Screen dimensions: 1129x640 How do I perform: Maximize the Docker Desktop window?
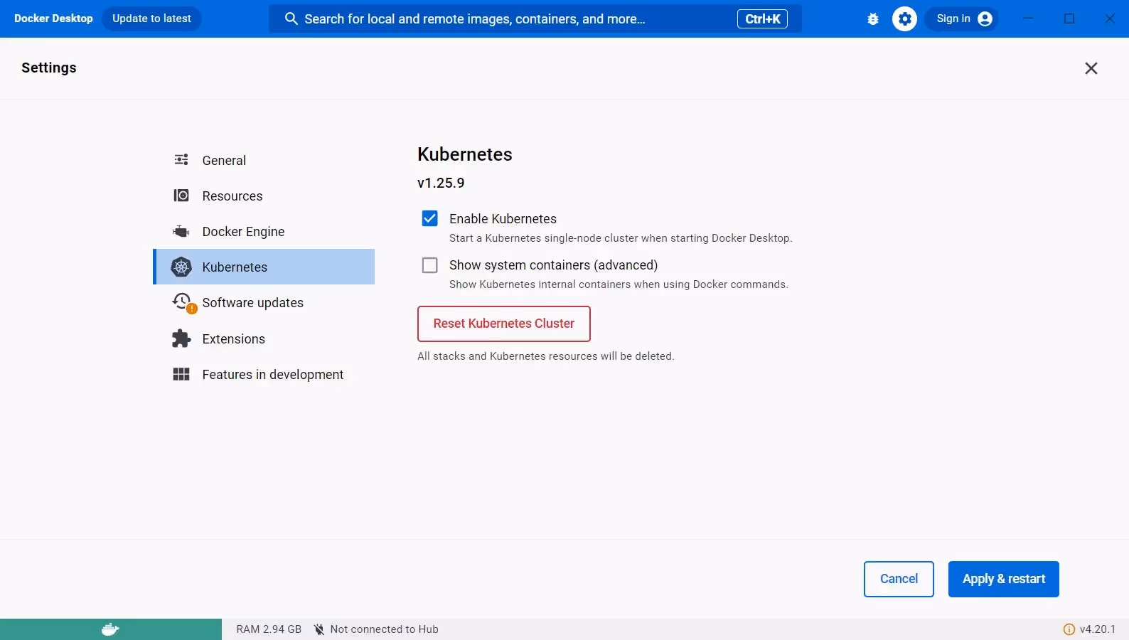tap(1069, 18)
